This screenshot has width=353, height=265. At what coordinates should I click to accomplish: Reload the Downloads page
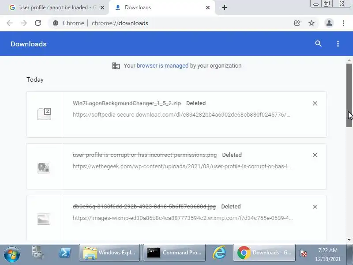tap(38, 23)
